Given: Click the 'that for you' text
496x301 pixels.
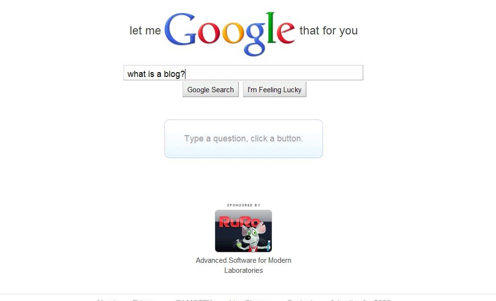Looking at the screenshot, I should 328,31.
